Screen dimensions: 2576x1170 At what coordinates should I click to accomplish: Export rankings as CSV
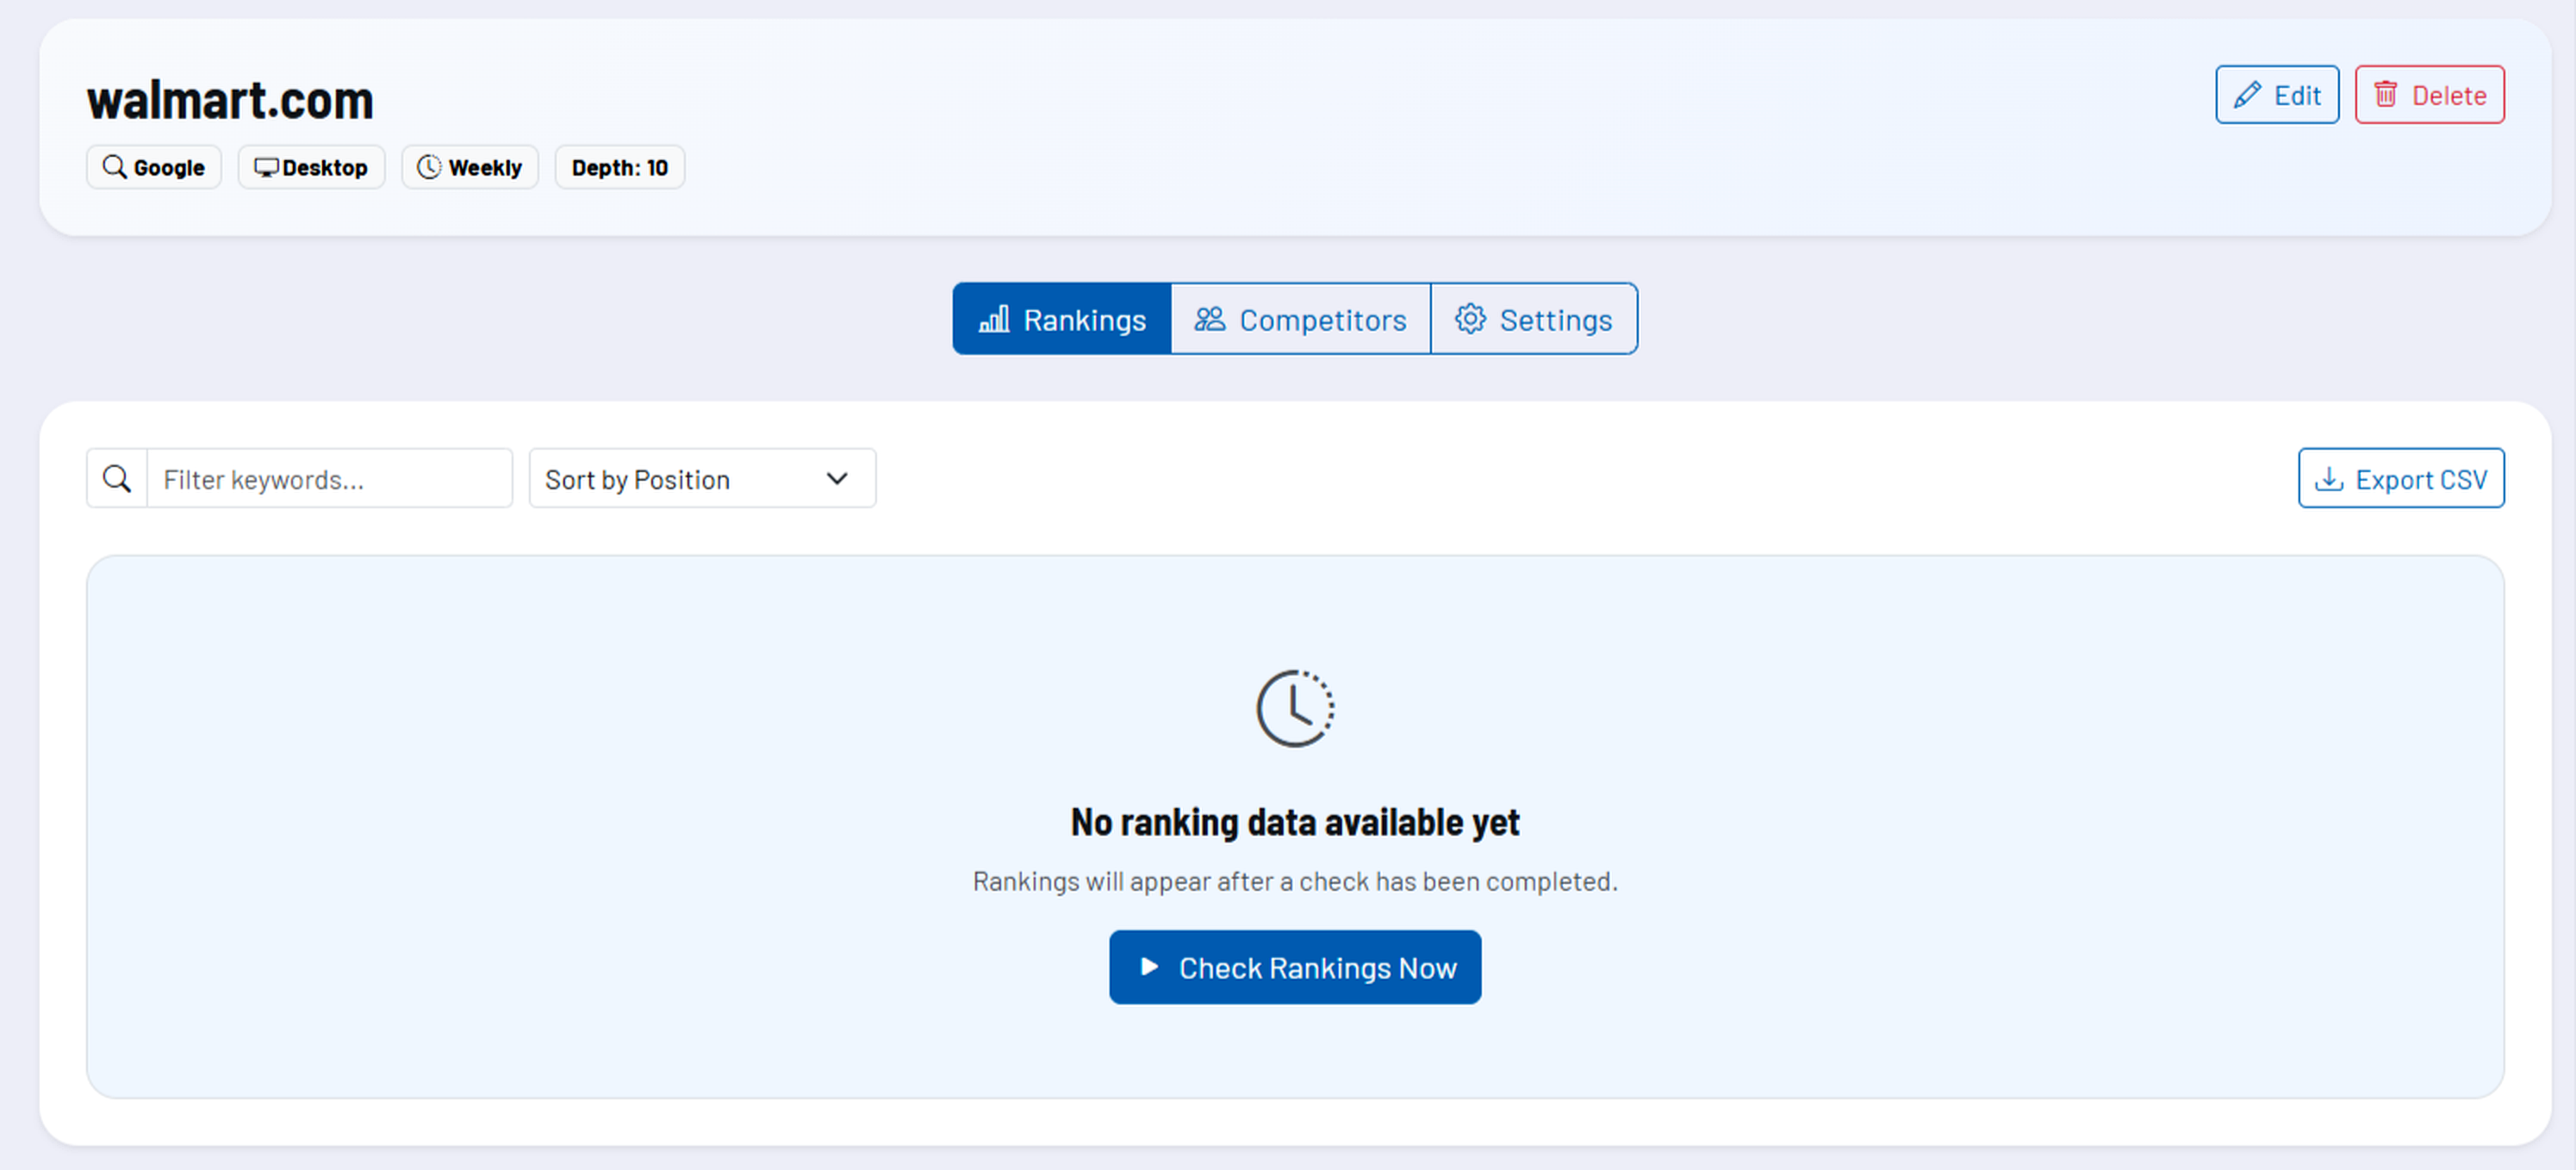[x=2401, y=479]
